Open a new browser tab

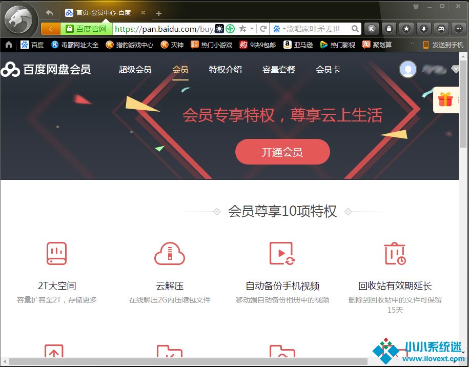click(159, 13)
